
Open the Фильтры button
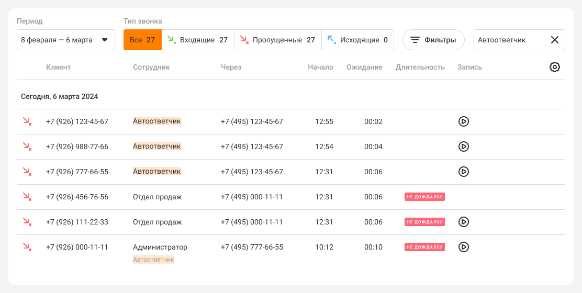[433, 40]
